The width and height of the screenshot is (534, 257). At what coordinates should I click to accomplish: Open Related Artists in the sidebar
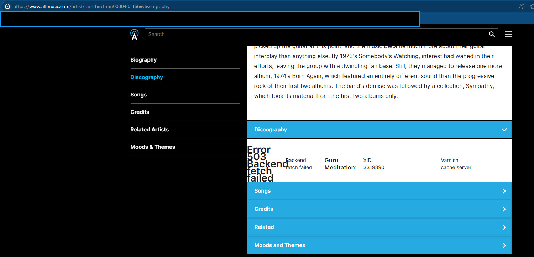click(x=150, y=130)
